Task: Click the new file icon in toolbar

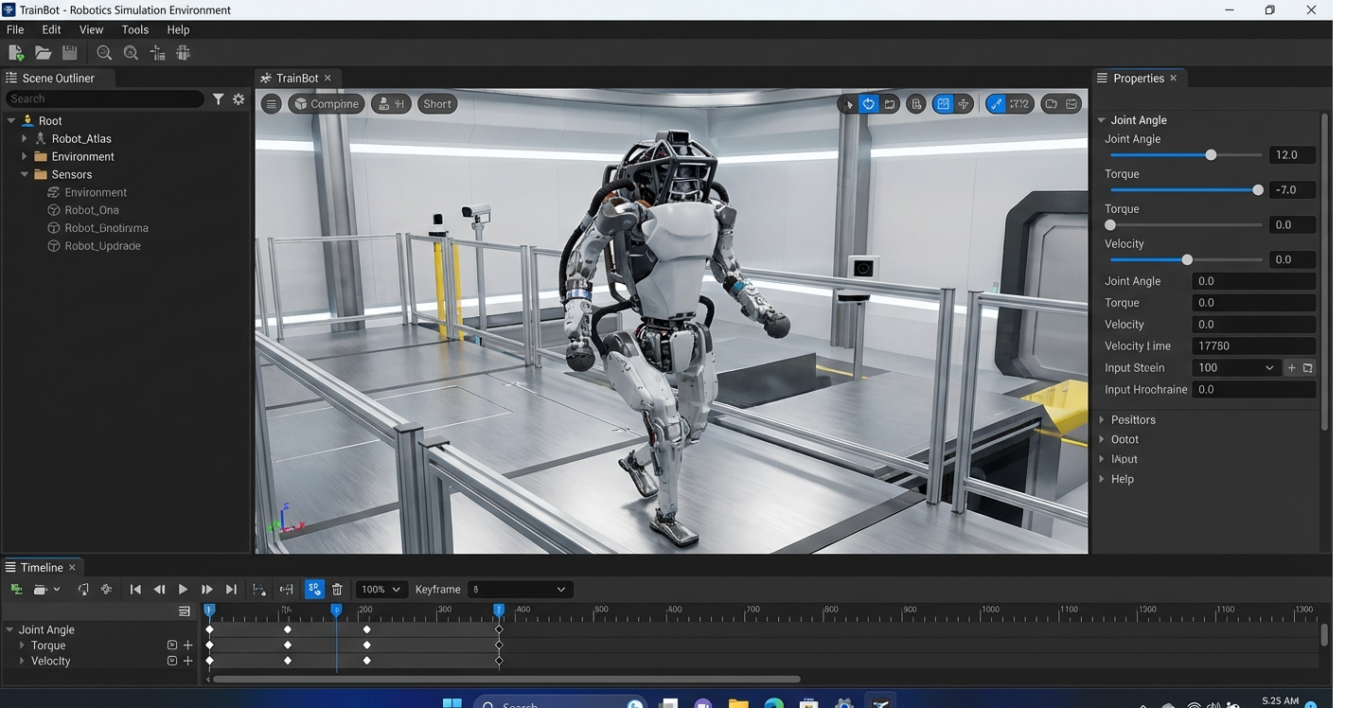Action: point(16,53)
